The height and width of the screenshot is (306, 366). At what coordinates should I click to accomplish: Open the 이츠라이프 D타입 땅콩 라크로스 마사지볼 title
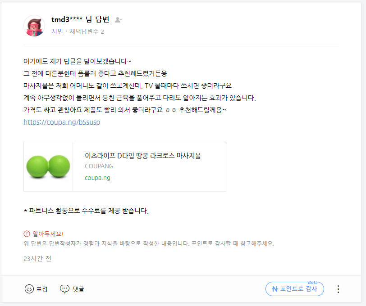[x=143, y=155]
